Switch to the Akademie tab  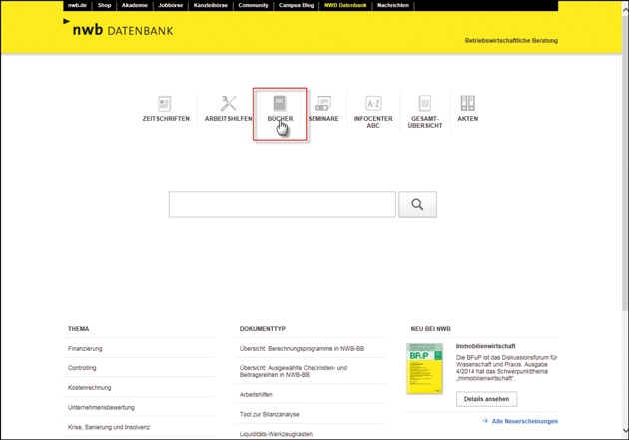pos(135,5)
